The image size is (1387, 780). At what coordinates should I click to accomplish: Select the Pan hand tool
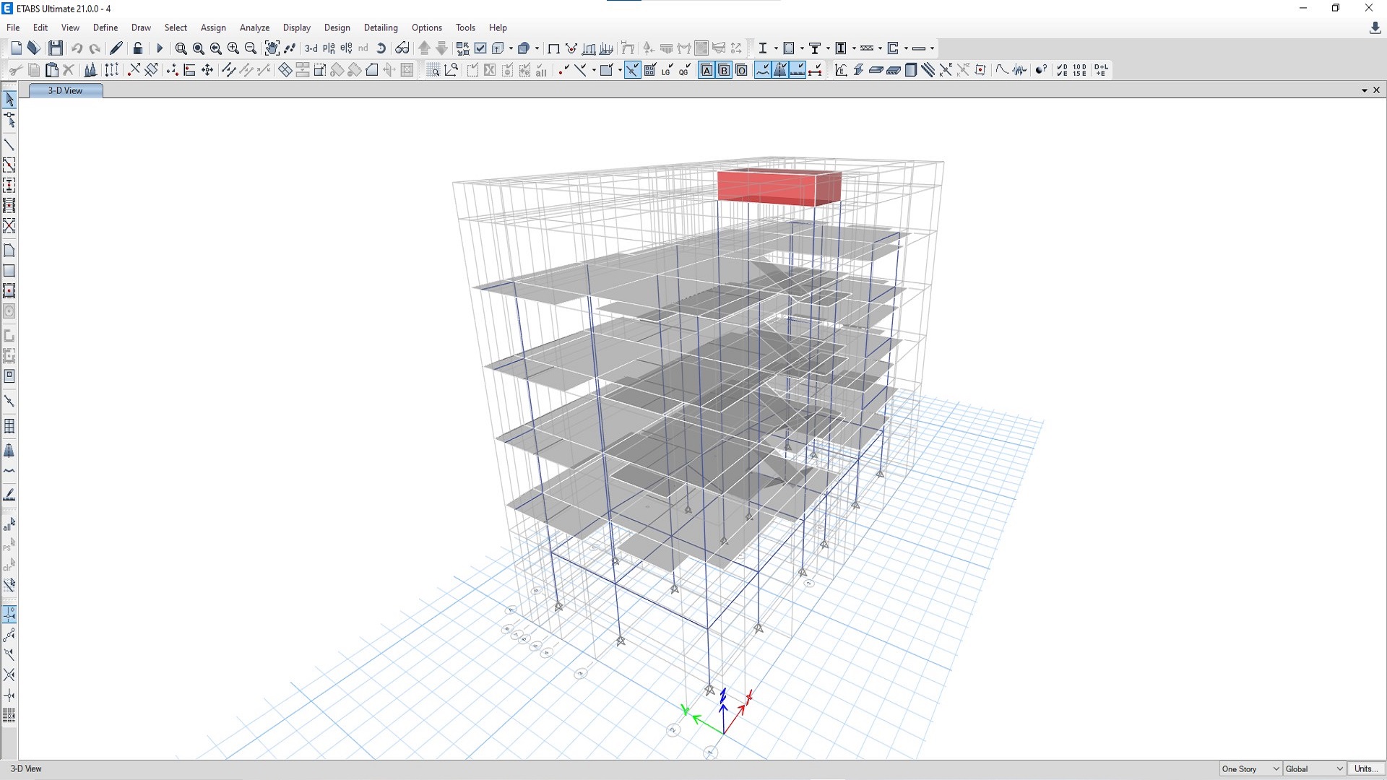coord(272,48)
